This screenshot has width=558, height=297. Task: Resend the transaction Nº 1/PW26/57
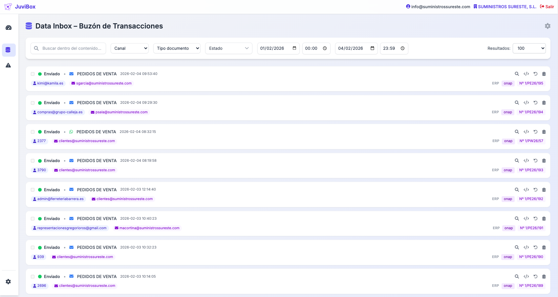(x=536, y=132)
